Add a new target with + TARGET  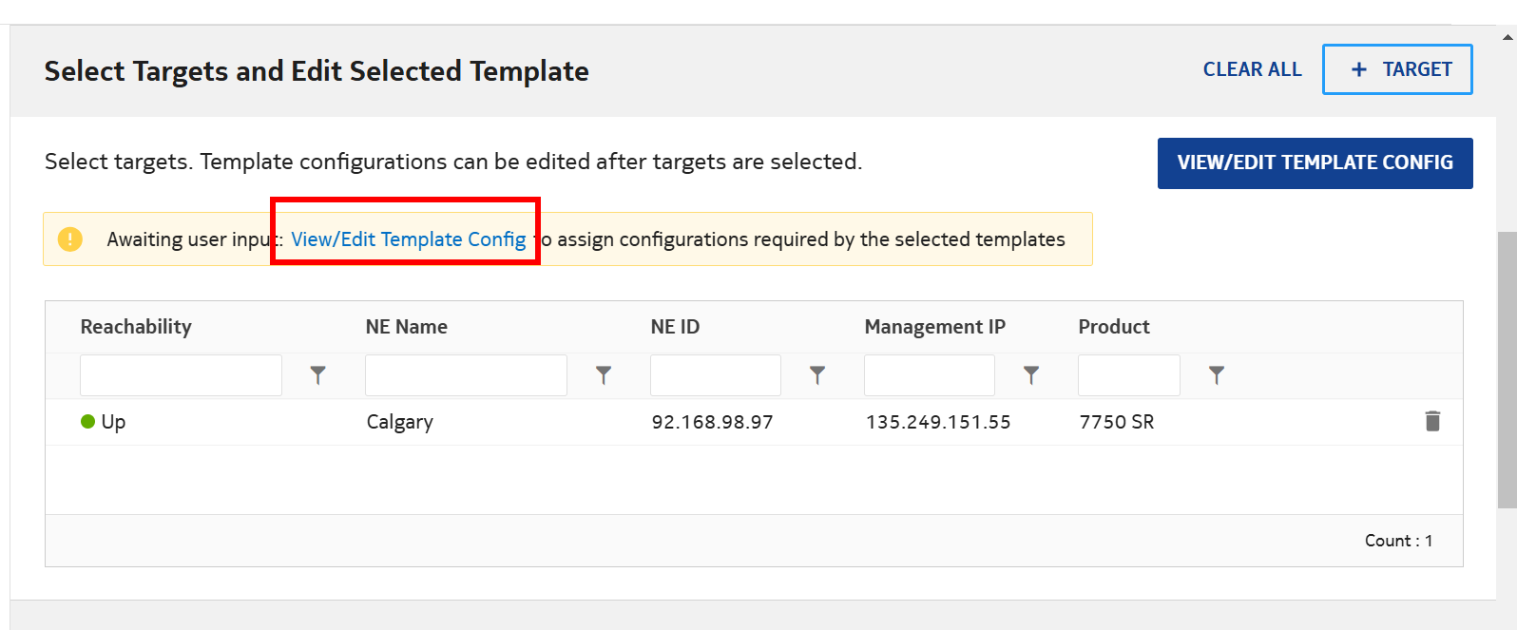coord(1397,69)
